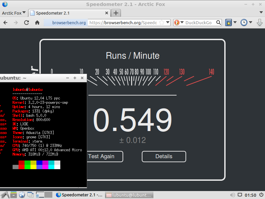265x199 pixels.
Task: Open the History clock button
Action: coord(244,23)
